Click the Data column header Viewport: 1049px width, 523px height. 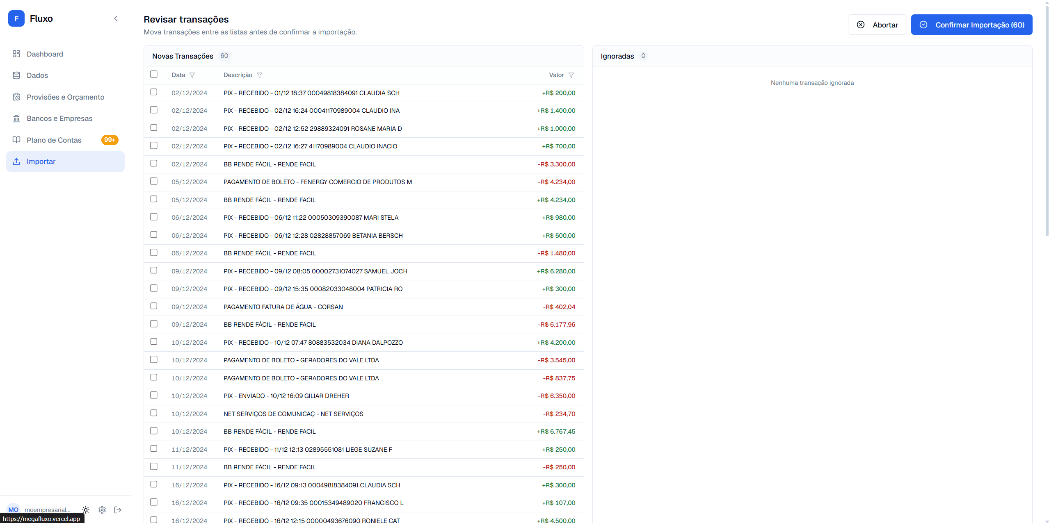[x=178, y=75]
